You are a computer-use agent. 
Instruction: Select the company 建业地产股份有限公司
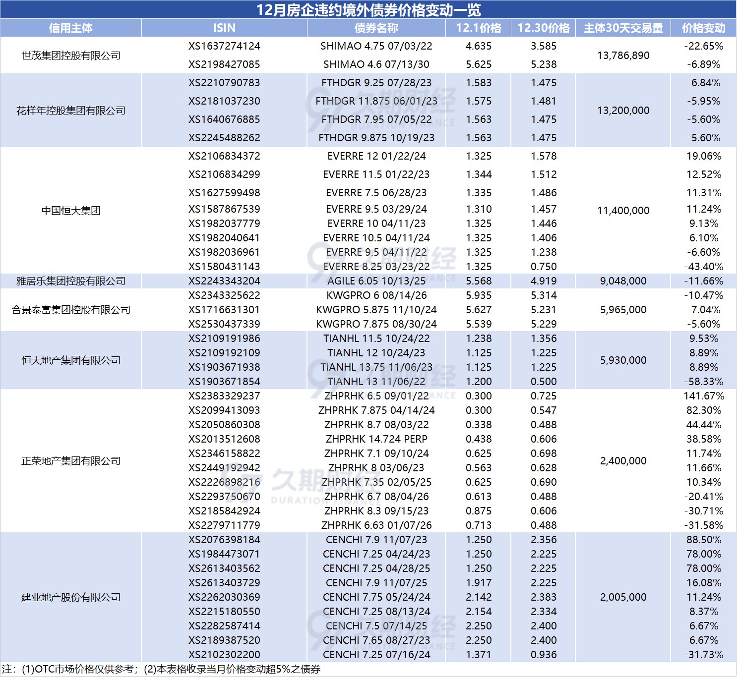point(71,597)
